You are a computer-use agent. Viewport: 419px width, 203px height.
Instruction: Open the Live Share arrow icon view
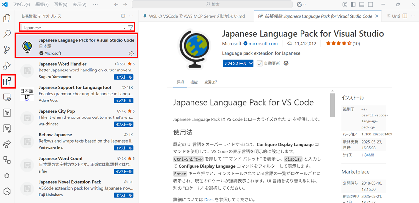pyautogui.click(x=7, y=144)
